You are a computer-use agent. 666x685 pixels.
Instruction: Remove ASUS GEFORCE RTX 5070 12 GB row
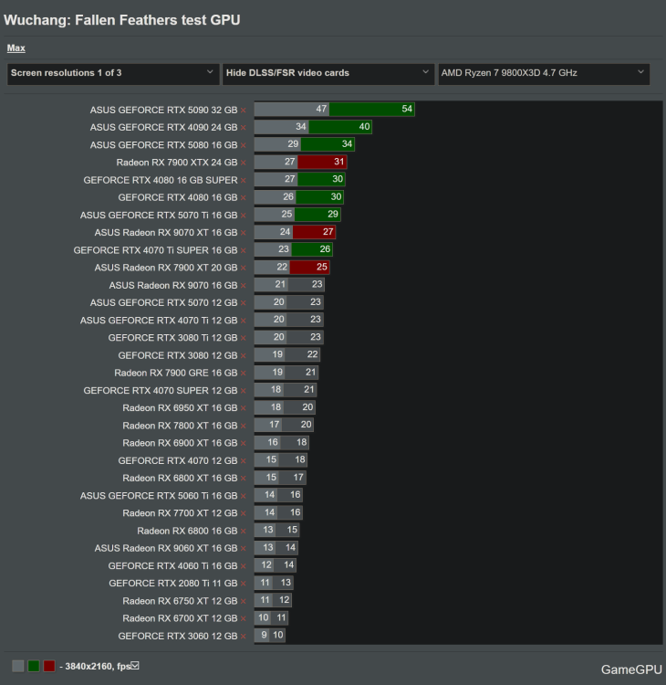tap(243, 303)
